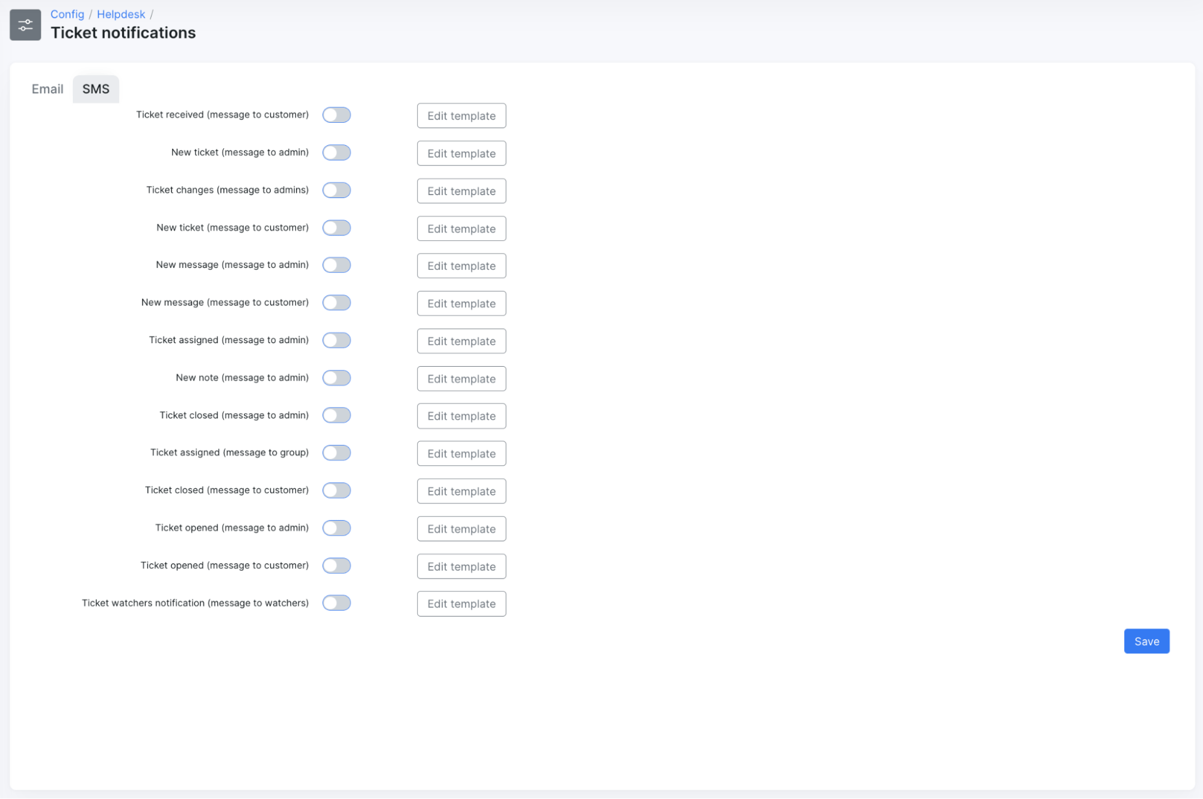
Task: Edit template for New message to customer
Action: click(x=461, y=303)
